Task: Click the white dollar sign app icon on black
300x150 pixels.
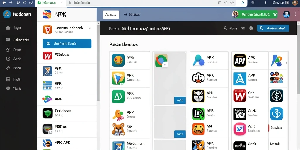Action: [277, 96]
